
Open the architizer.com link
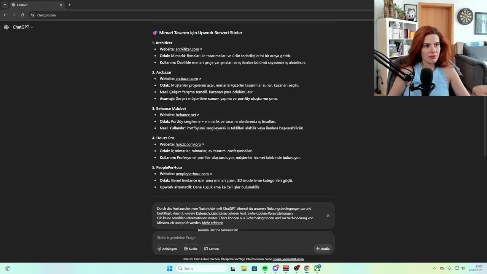tap(189, 49)
